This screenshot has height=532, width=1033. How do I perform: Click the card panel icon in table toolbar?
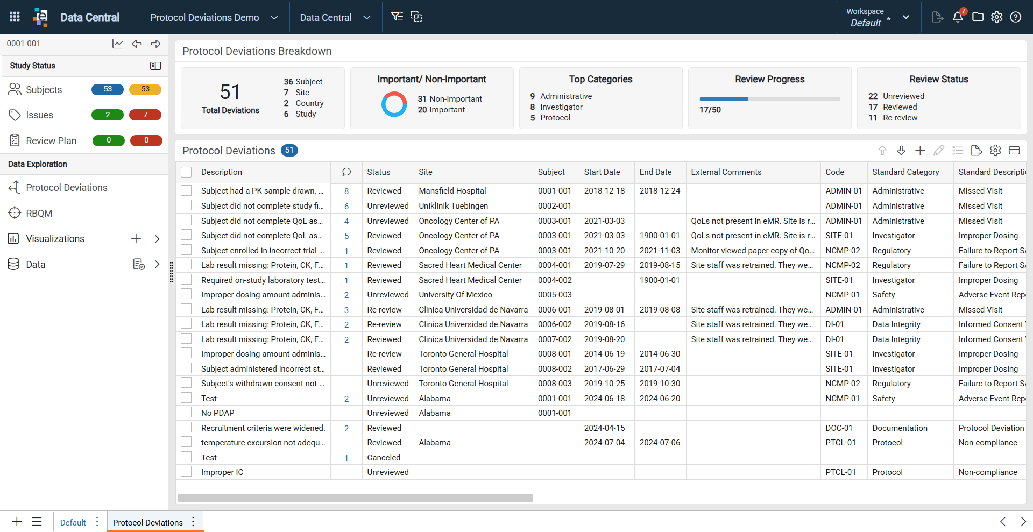pyautogui.click(x=1014, y=151)
